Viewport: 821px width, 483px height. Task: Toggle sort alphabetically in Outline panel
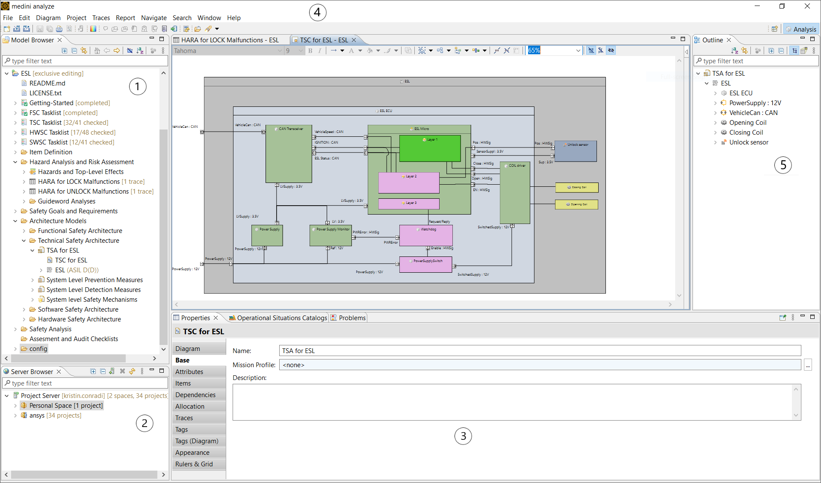coord(735,50)
